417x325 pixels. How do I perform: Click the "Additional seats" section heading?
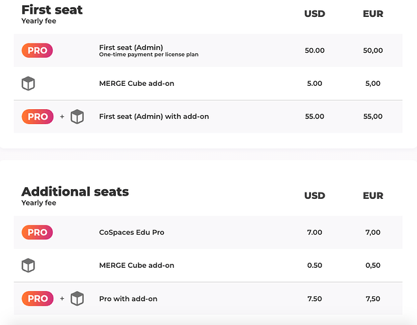point(75,192)
